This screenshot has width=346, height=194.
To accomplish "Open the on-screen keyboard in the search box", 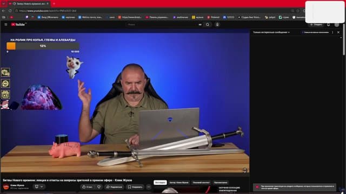I will tap(200, 25).
